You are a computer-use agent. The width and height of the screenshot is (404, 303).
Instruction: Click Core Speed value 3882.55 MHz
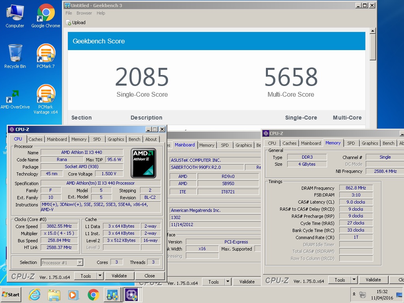tap(59, 226)
